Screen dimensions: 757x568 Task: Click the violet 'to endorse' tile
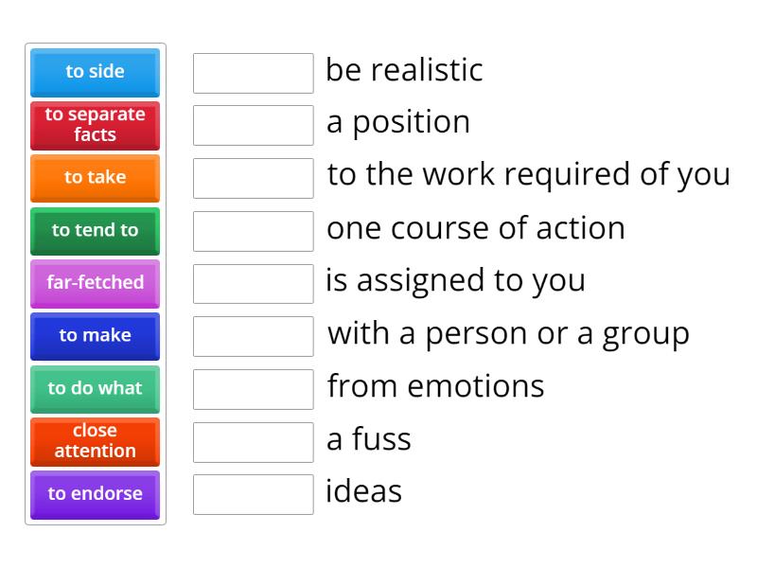tap(95, 494)
